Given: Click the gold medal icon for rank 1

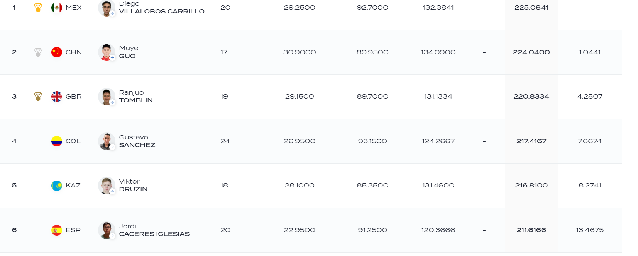Looking at the screenshot, I should pyautogui.click(x=38, y=8).
